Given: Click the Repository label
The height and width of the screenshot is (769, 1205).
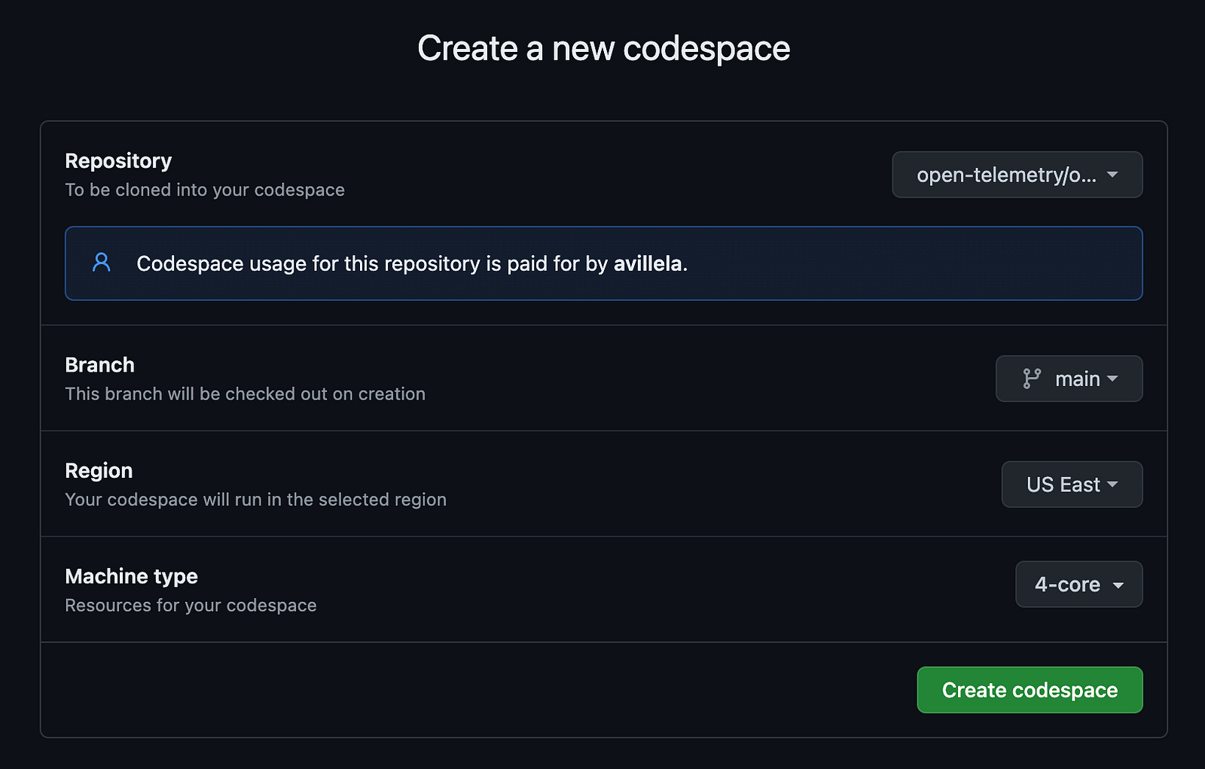Looking at the screenshot, I should pos(118,161).
